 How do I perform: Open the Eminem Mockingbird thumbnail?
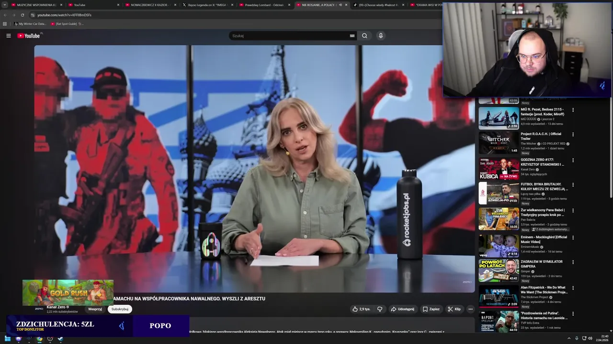point(499,246)
